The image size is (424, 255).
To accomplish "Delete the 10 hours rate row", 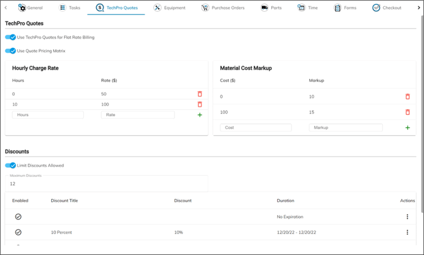I will [200, 104].
